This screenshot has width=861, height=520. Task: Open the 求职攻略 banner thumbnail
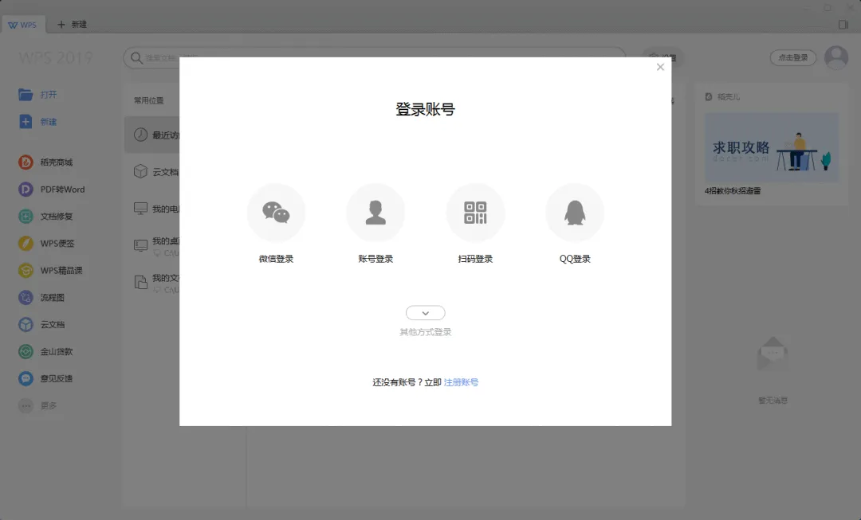click(x=772, y=147)
